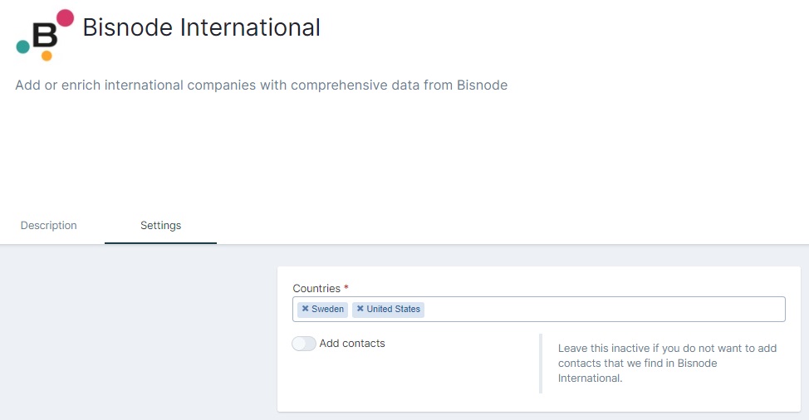Screen dimensions: 809x420
Task: Click the Leave this inactive help text
Action: click(667, 364)
